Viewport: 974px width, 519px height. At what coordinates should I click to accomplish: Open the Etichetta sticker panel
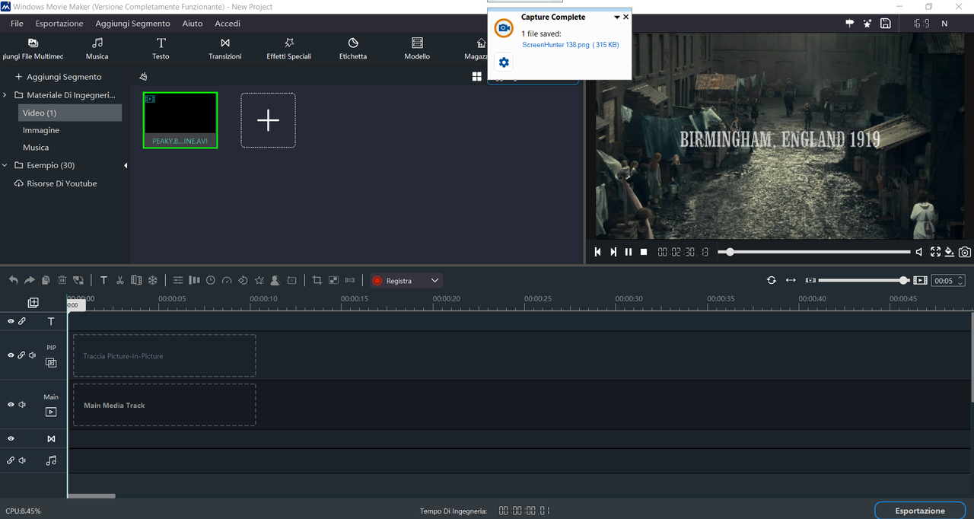353,49
